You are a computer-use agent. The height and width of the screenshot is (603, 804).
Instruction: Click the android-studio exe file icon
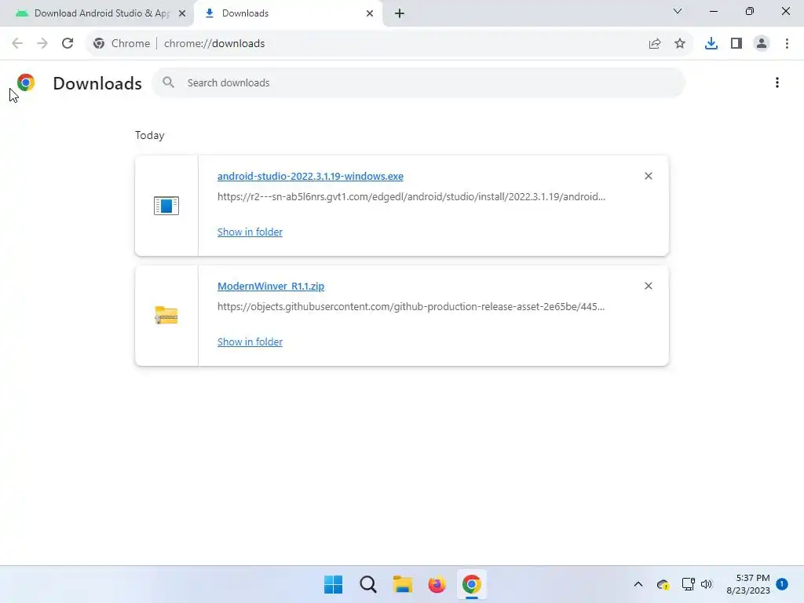click(166, 206)
